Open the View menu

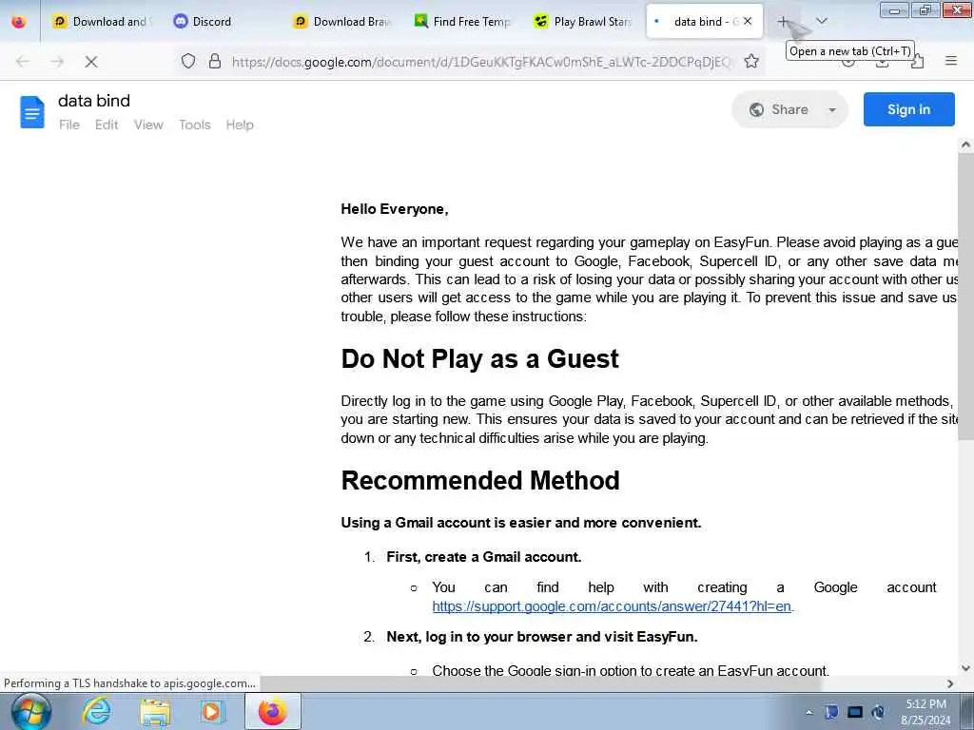point(148,125)
